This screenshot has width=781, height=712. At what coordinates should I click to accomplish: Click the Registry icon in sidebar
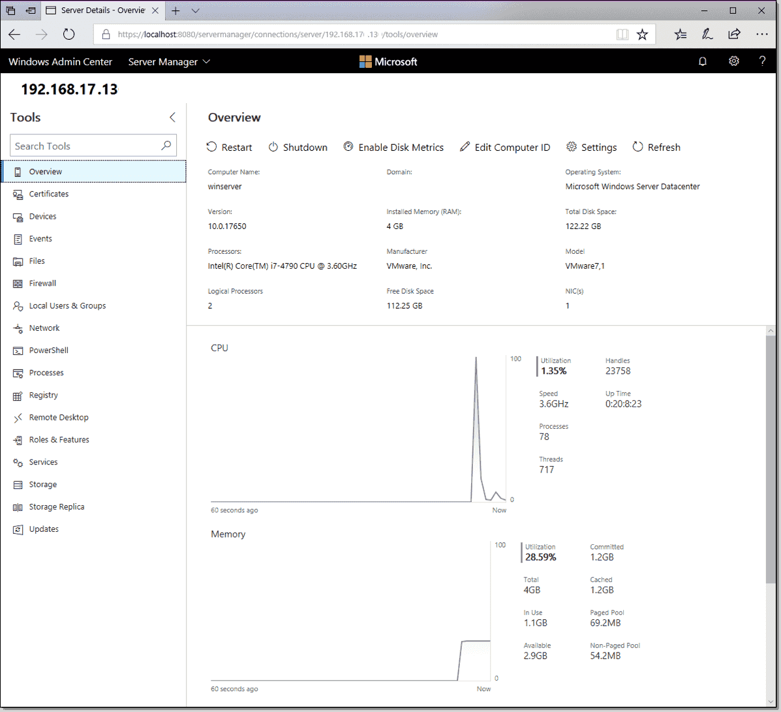pyautogui.click(x=18, y=395)
